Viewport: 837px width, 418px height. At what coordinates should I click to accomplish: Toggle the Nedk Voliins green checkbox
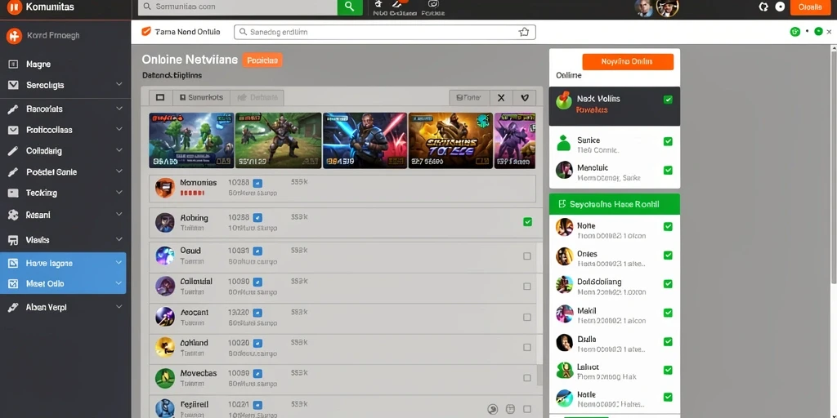pyautogui.click(x=667, y=100)
